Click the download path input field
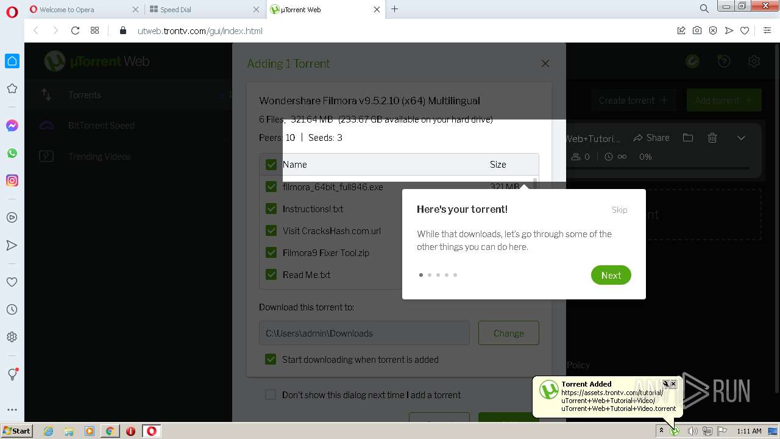The image size is (780, 439). pyautogui.click(x=364, y=333)
